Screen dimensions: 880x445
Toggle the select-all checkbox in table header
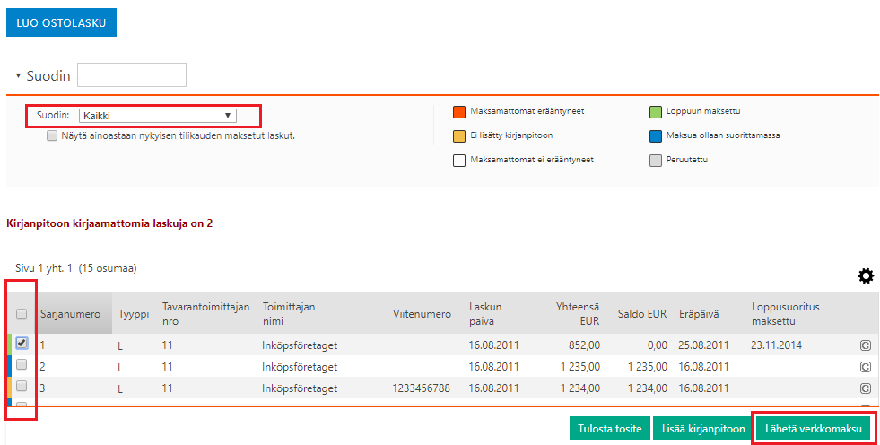pos(22,314)
